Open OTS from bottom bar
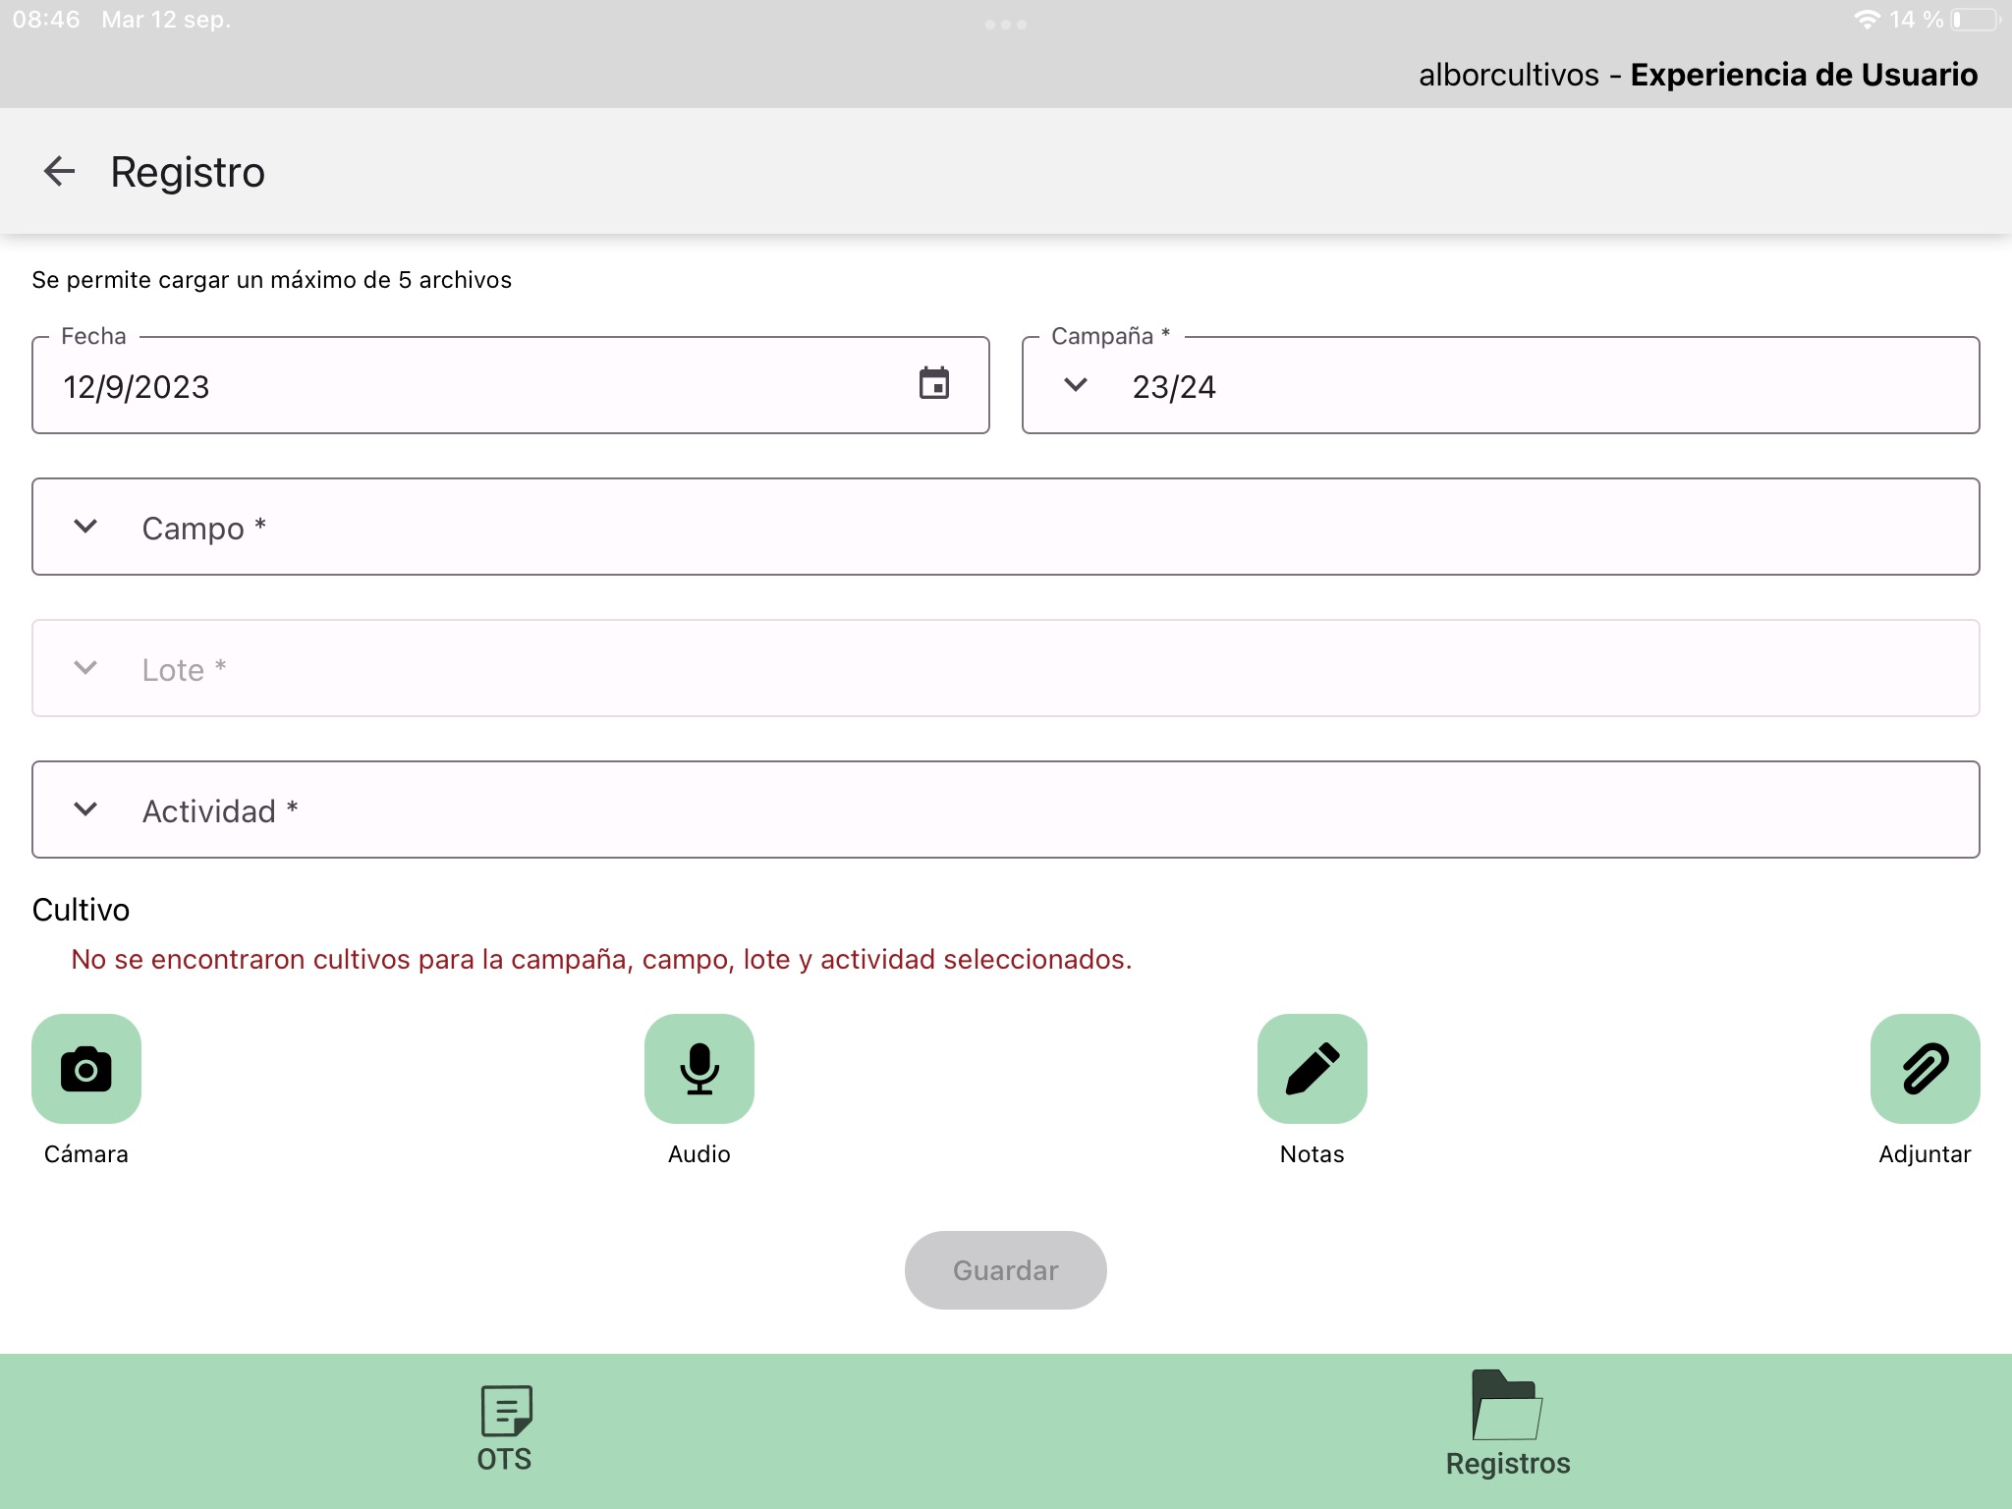Screen dimensions: 2012x1509 (504, 1429)
